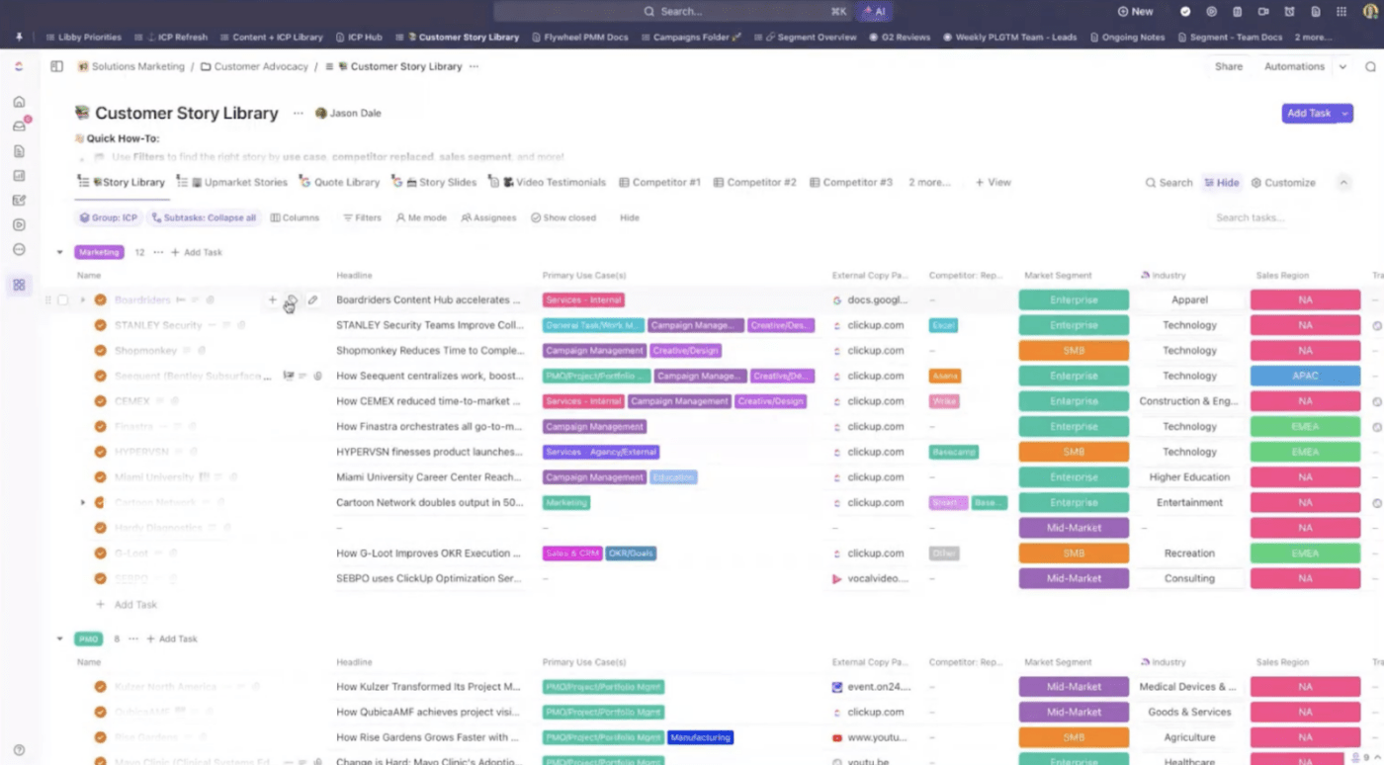The height and width of the screenshot is (765, 1384).
Task: Open the Spaces grid icon in sidebar
Action: pos(19,285)
